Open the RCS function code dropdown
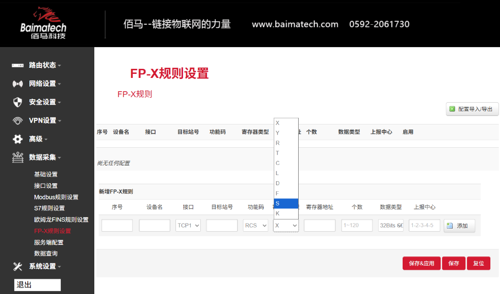 (x=255, y=225)
